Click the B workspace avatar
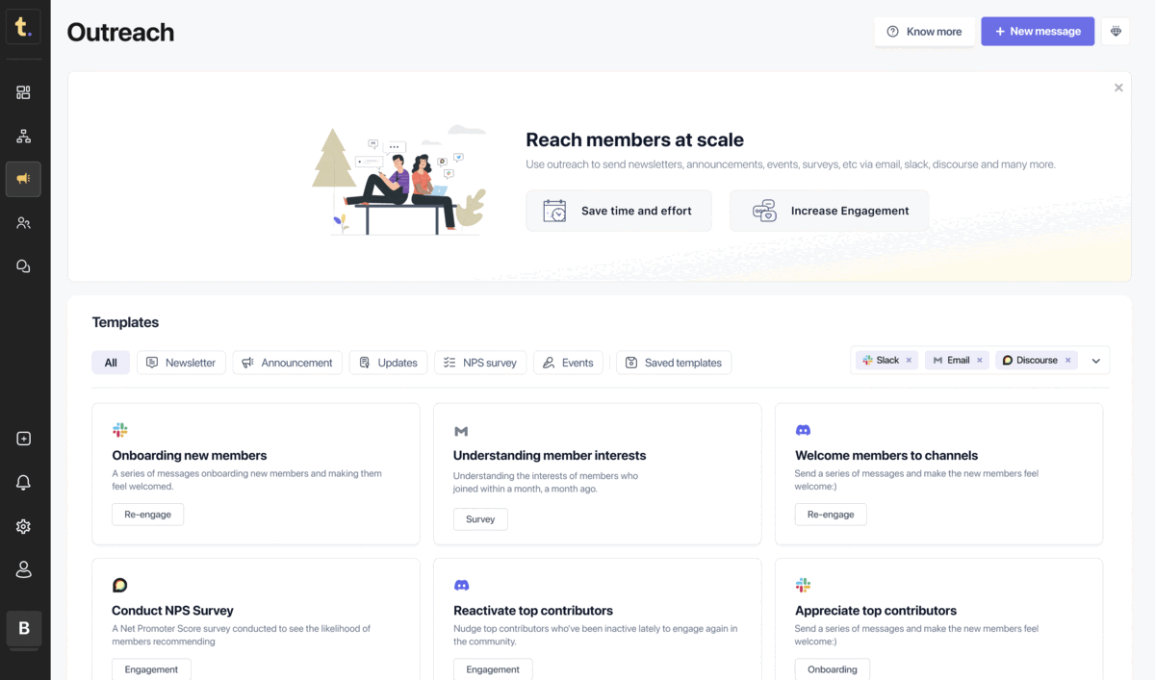 click(x=23, y=629)
